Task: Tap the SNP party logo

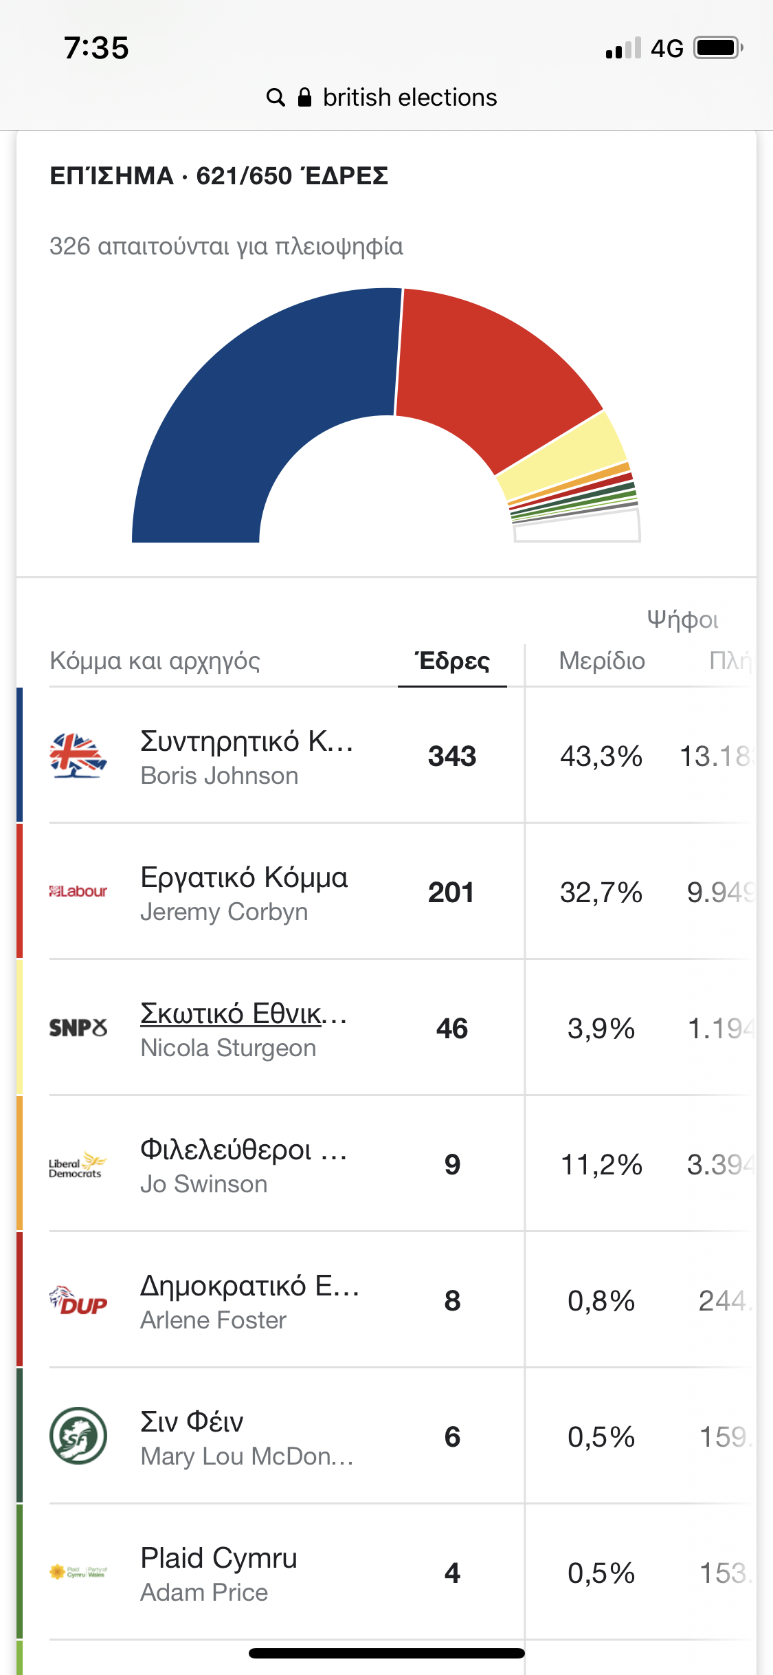Action: 78,1028
